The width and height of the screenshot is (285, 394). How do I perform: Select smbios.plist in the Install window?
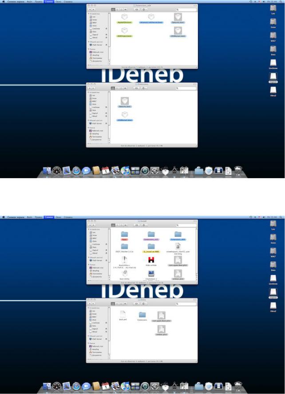[x=178, y=275]
